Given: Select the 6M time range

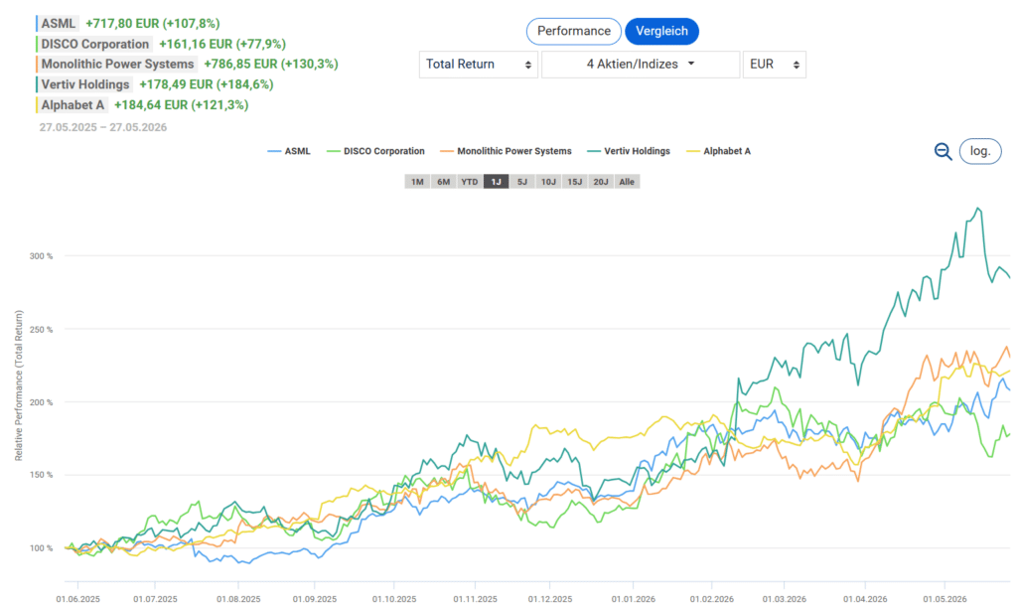Looking at the screenshot, I should tap(444, 182).
